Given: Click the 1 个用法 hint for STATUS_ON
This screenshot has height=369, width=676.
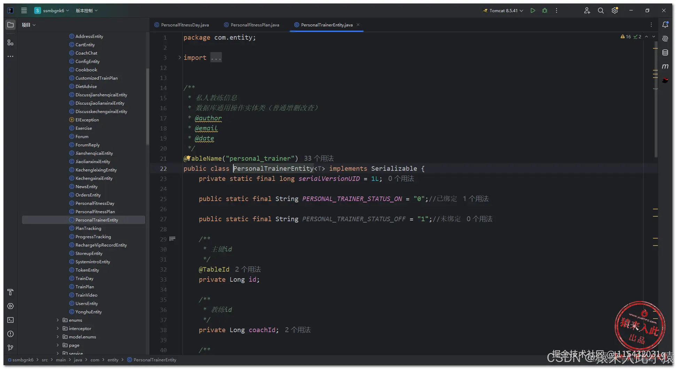Looking at the screenshot, I should coord(476,199).
